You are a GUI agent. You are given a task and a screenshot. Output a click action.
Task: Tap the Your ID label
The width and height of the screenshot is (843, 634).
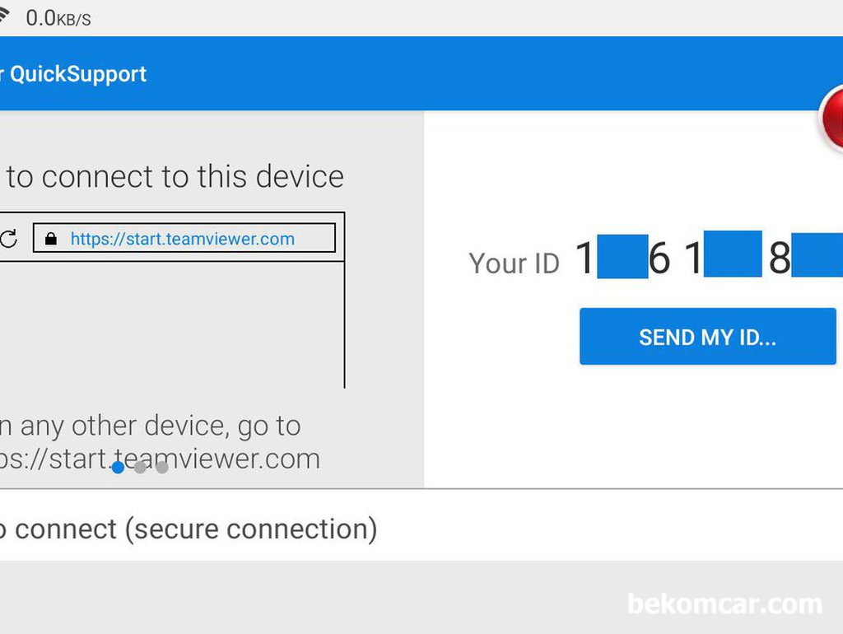[x=514, y=263]
